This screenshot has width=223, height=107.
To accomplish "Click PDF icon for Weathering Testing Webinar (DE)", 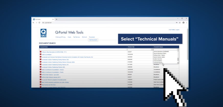I will click(x=40, y=60).
